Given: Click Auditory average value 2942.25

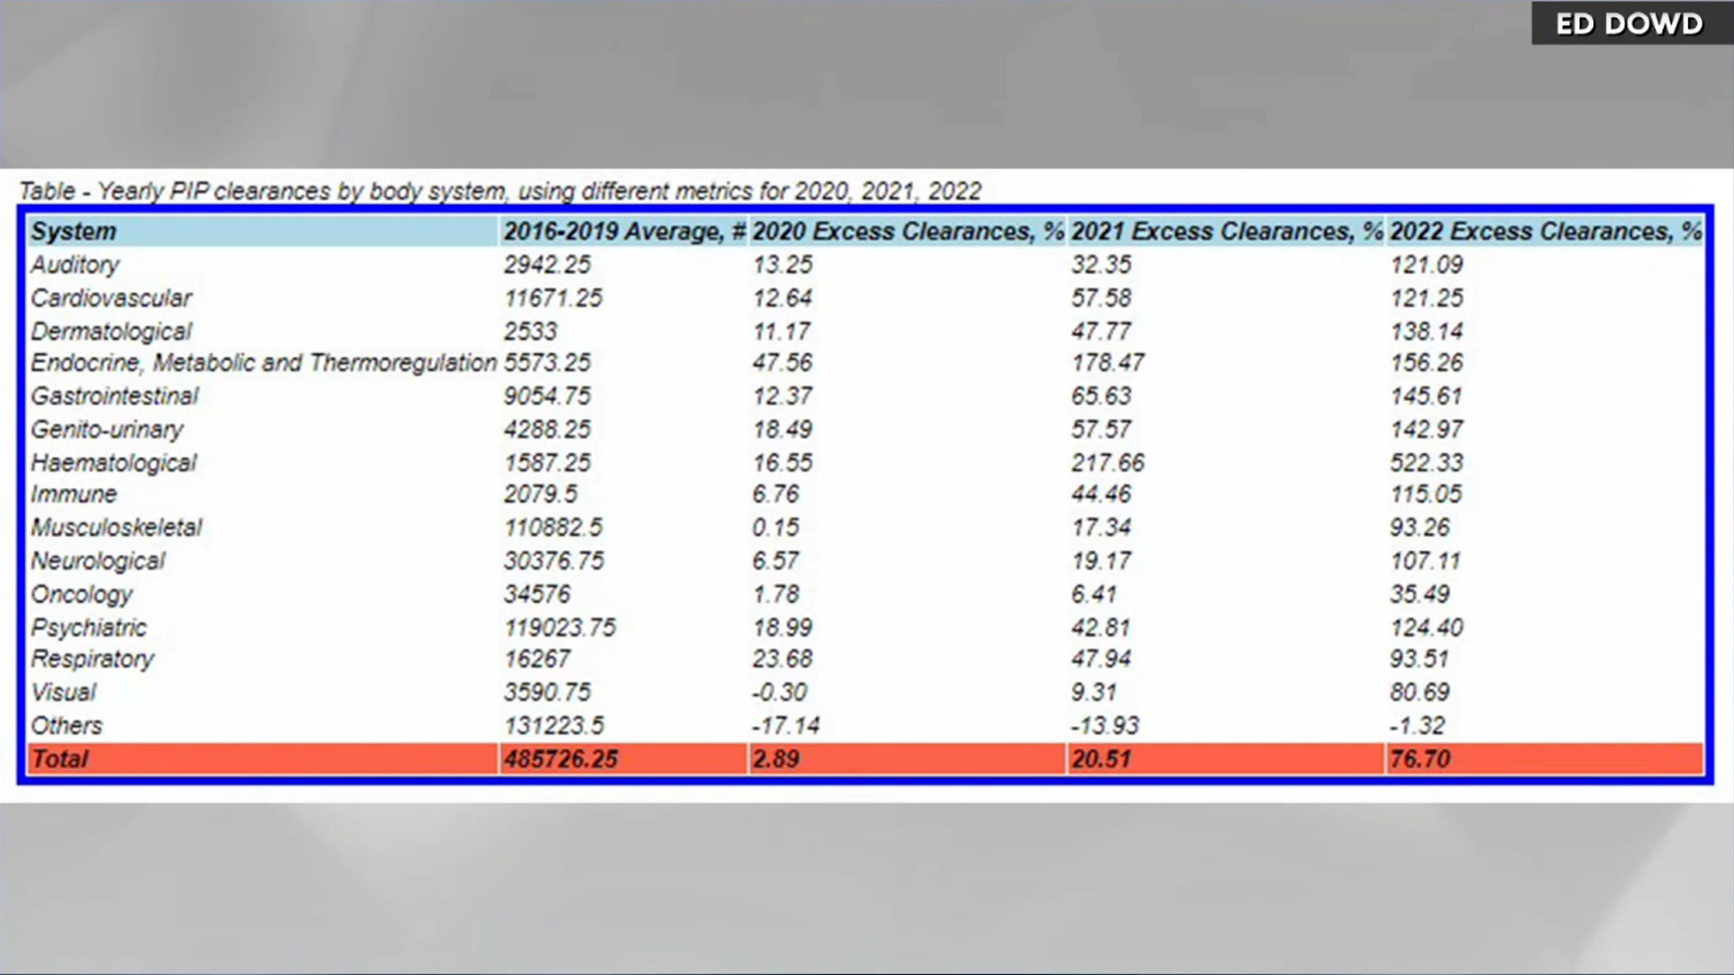Looking at the screenshot, I should tap(548, 265).
